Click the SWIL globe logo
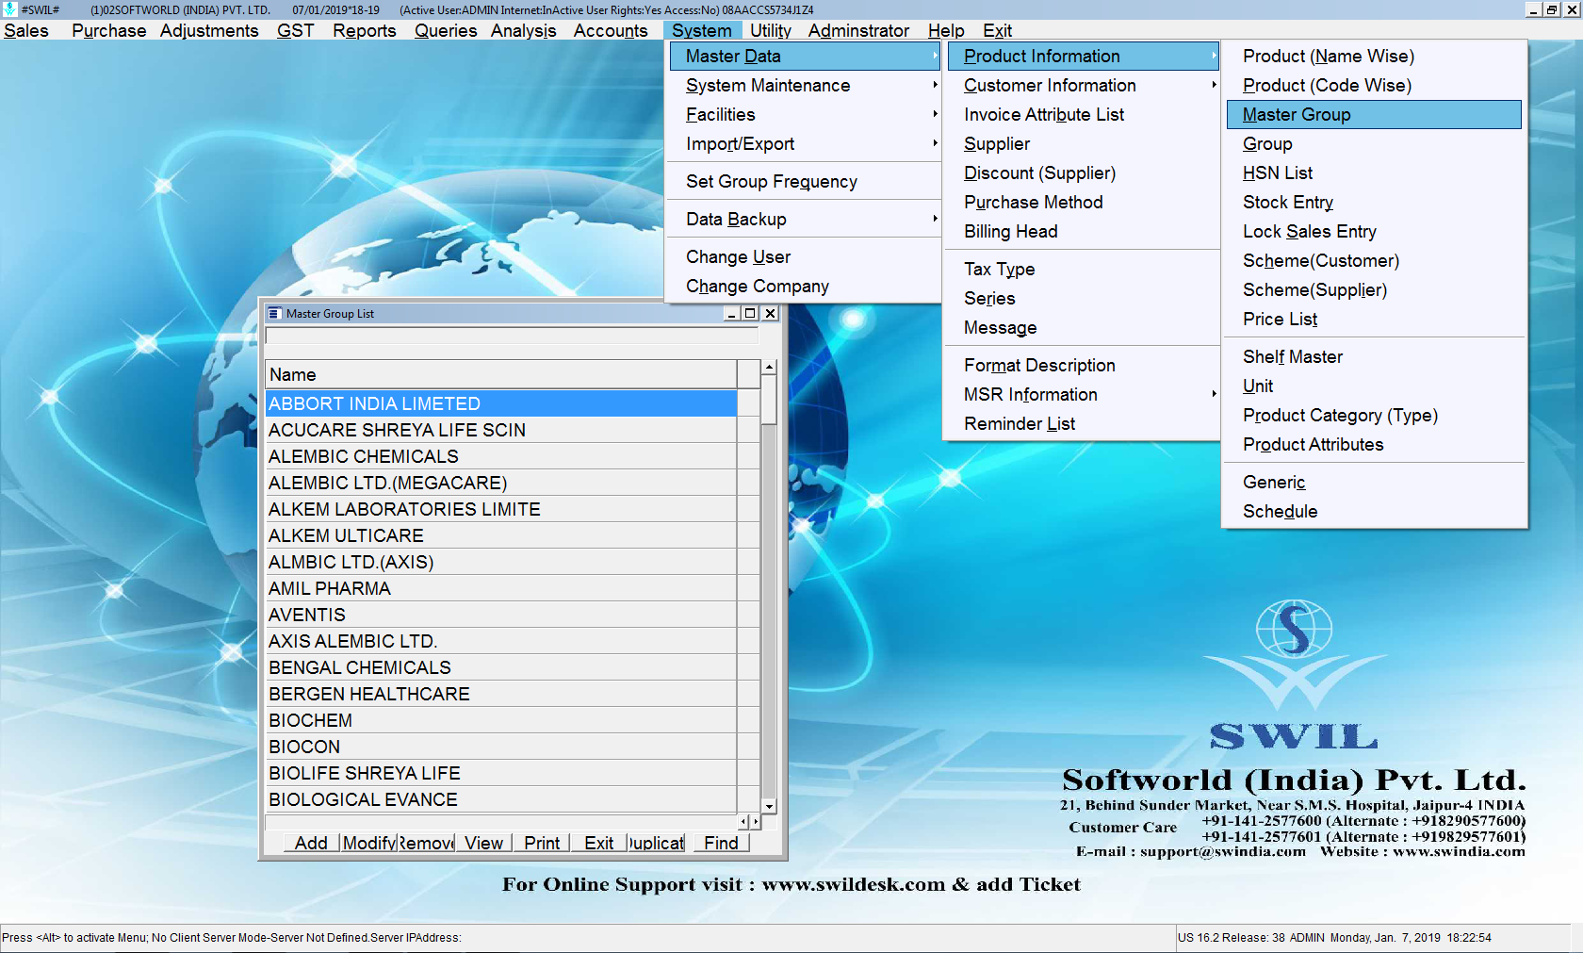The image size is (1583, 953). point(1294,629)
